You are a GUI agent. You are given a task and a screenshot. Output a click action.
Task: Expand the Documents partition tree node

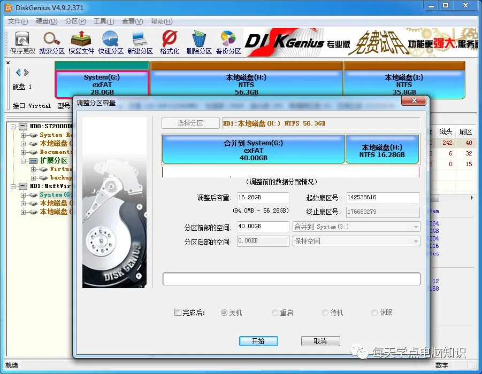(x=23, y=152)
